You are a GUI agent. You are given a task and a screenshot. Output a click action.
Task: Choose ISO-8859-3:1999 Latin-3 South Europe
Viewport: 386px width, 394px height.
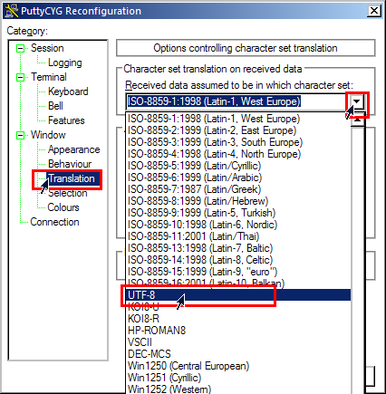click(238, 142)
